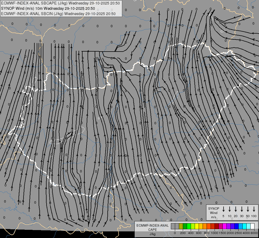Click the pure blue swatch left of 2500
This screenshot has height=238, width=259.
236,226
